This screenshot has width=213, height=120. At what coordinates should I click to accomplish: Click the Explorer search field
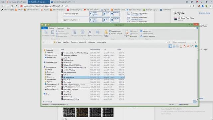pyautogui.click(x=184, y=42)
